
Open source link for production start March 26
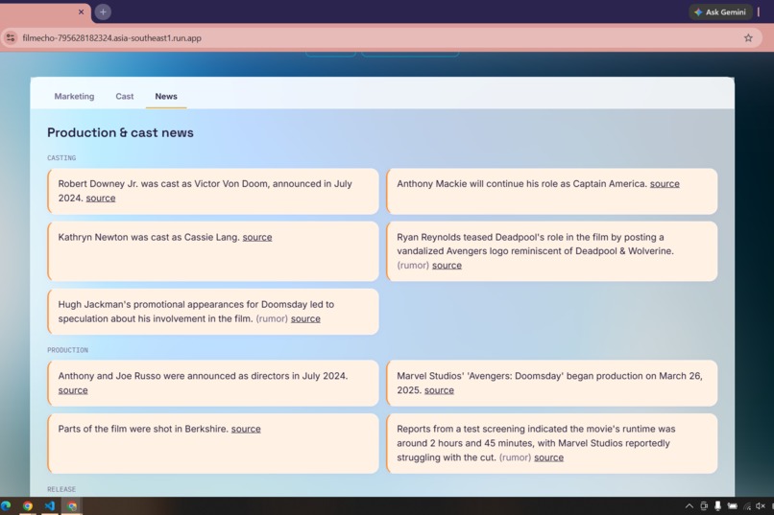point(439,389)
